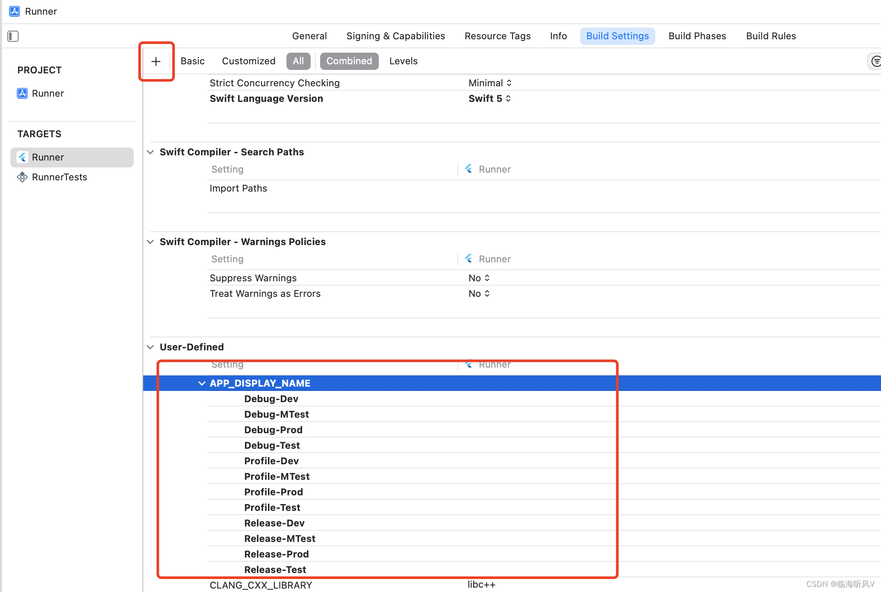Select Customized build settings filter
Image resolution: width=881 pixels, height=592 pixels.
point(249,61)
